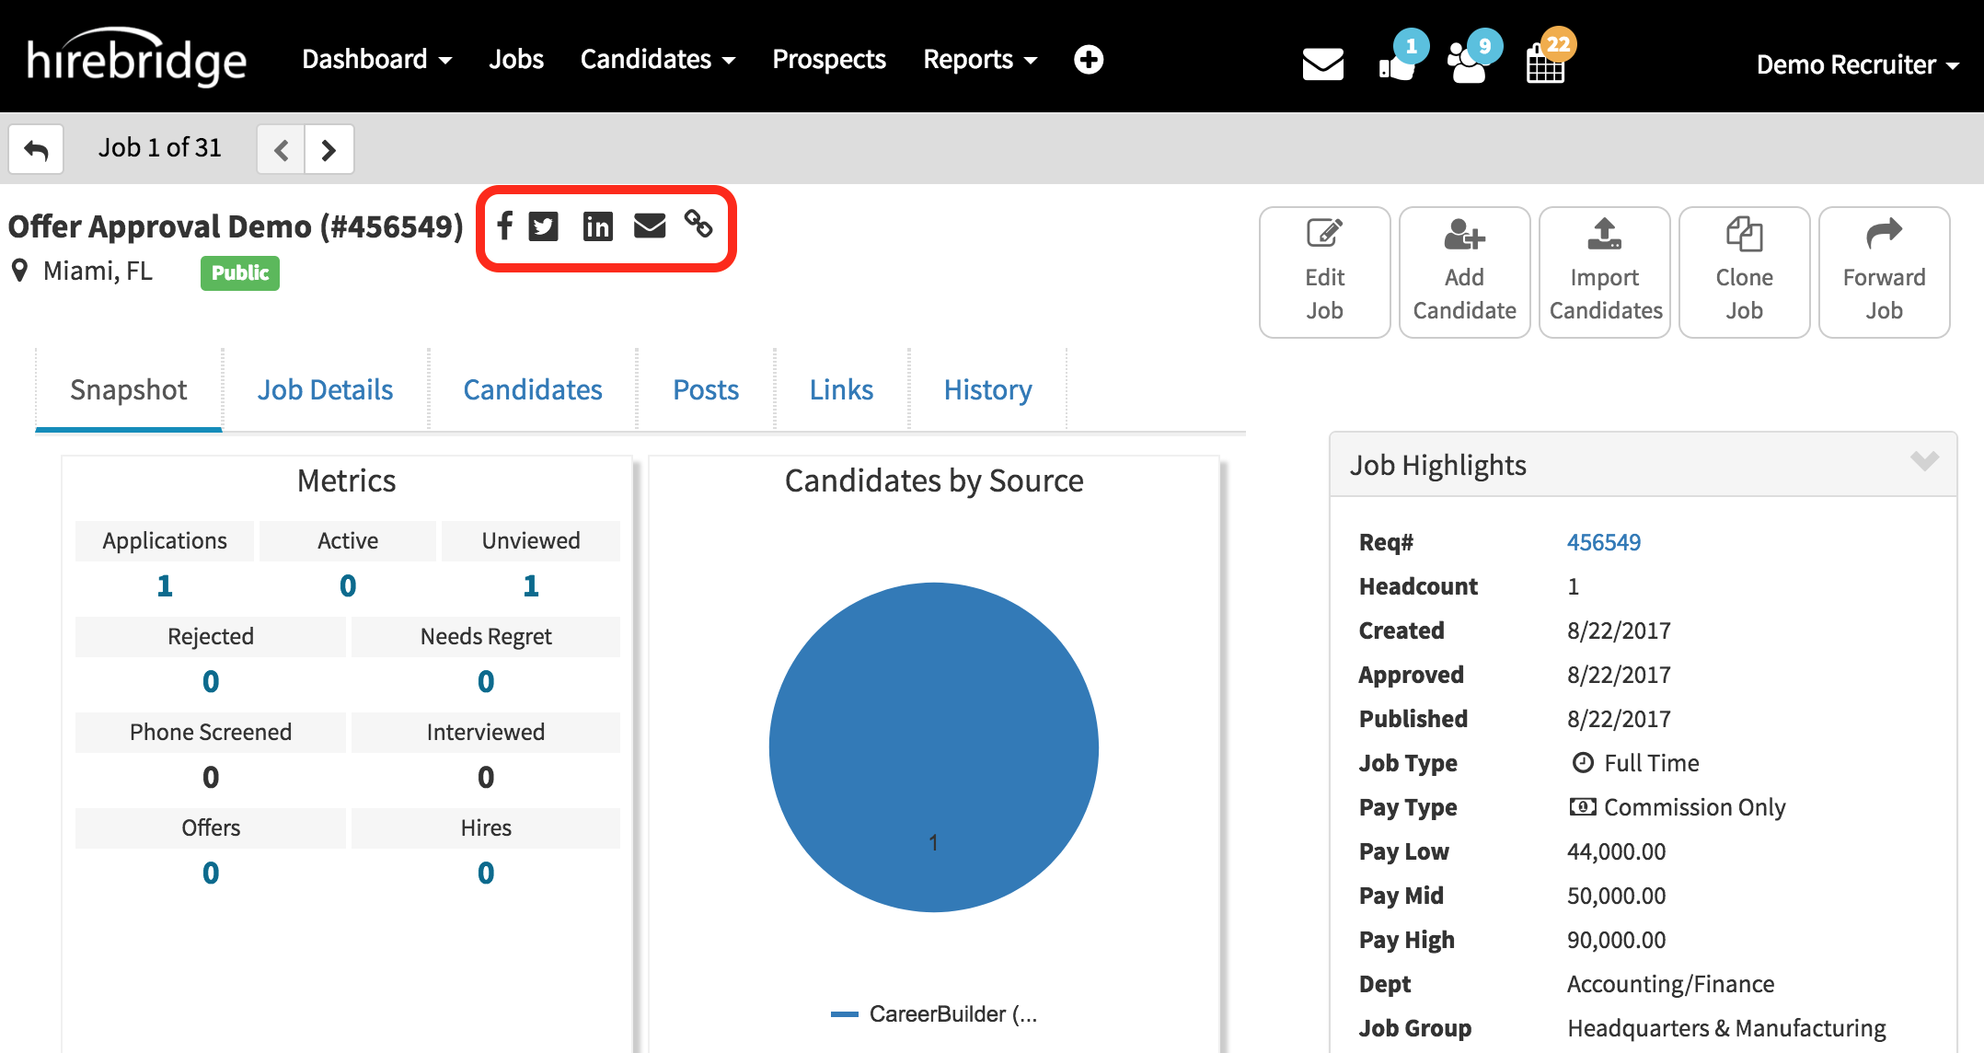Collapse the Job Highlights panel

point(1924,461)
